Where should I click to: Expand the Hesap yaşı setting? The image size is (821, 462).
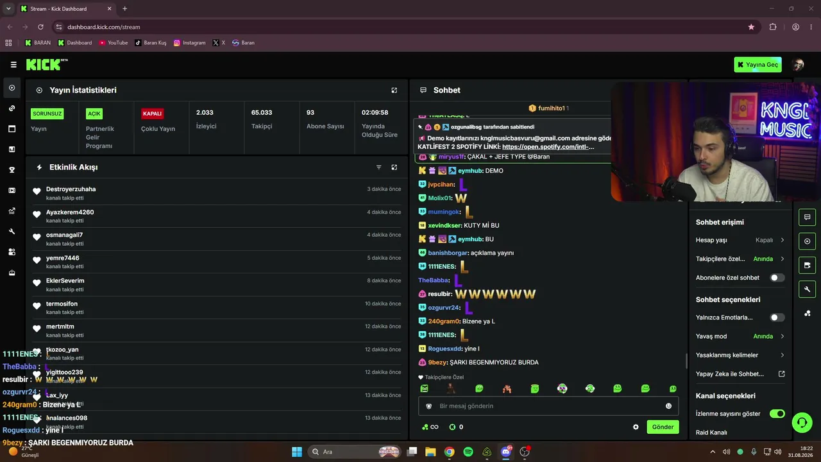(x=740, y=240)
